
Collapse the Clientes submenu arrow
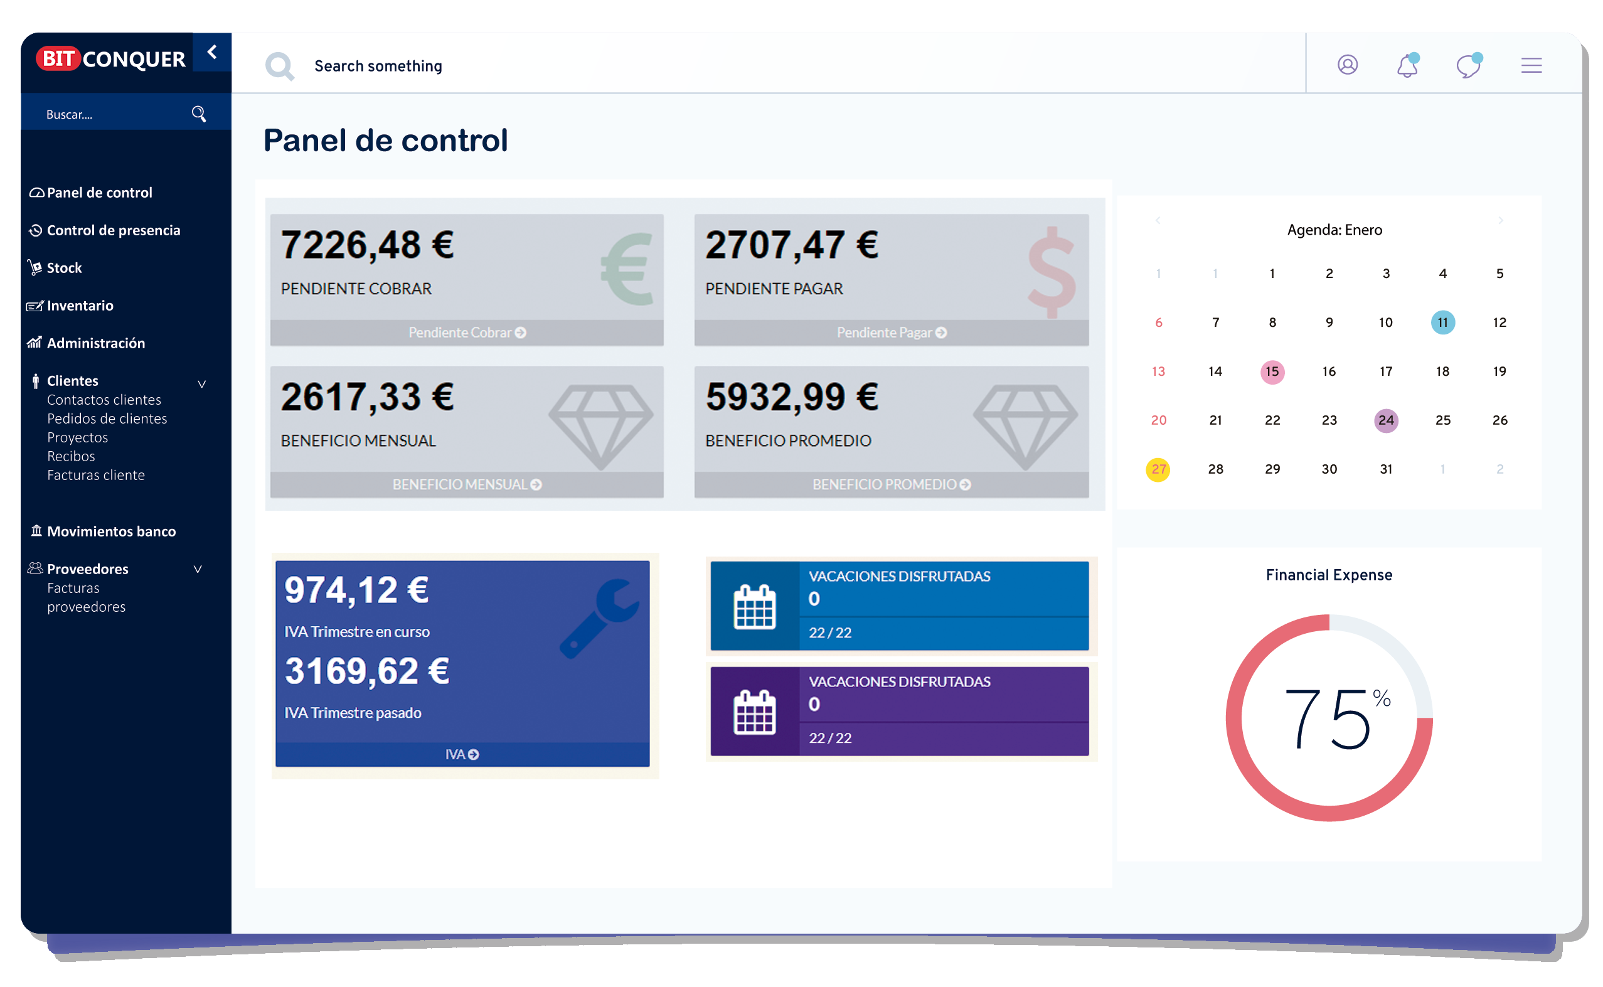tap(201, 384)
